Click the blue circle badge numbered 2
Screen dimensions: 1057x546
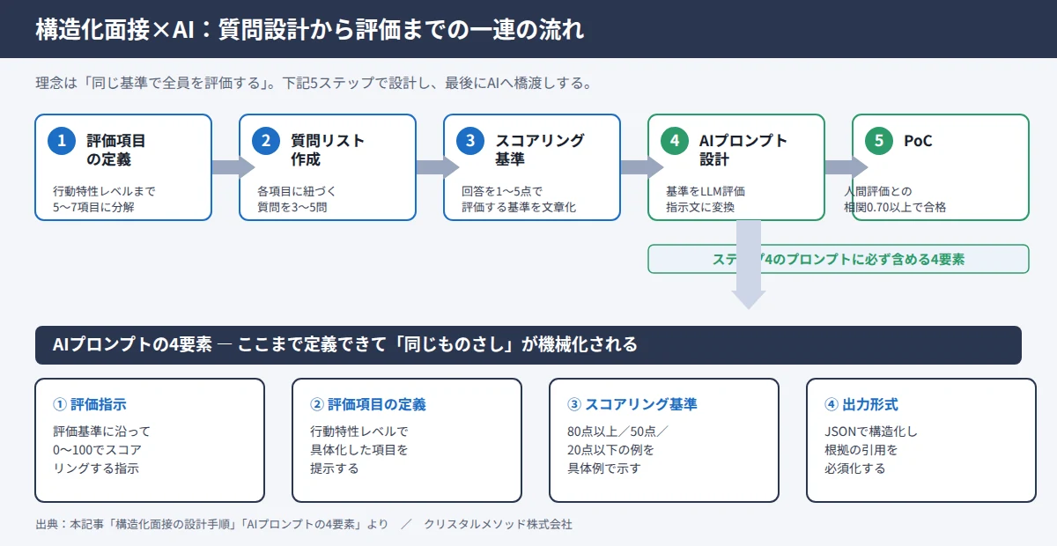tap(266, 140)
